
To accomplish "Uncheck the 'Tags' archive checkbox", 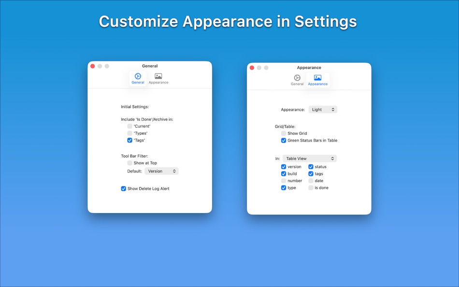I will point(129,140).
